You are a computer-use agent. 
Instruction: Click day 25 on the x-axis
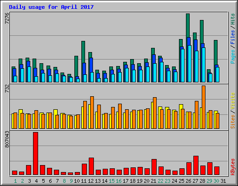(181, 181)
